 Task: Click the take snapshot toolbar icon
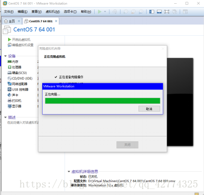[x=126, y=12]
